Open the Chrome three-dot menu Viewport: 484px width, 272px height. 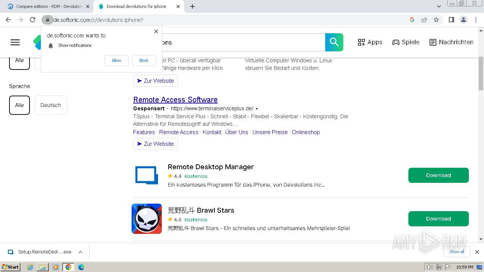[476, 20]
